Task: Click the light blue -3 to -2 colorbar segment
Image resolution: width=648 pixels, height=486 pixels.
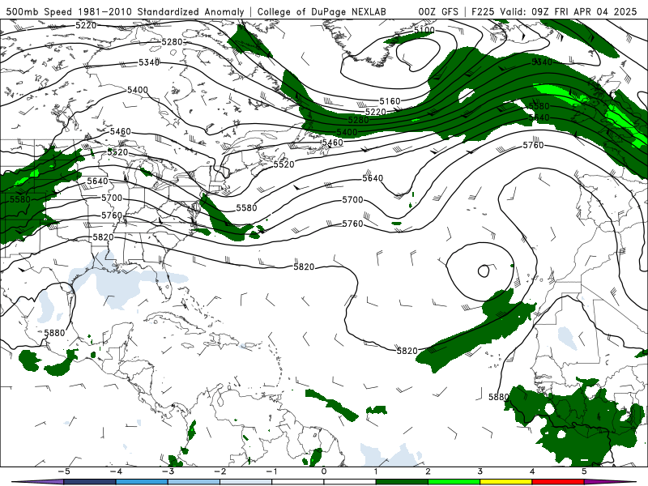Action: (x=194, y=482)
